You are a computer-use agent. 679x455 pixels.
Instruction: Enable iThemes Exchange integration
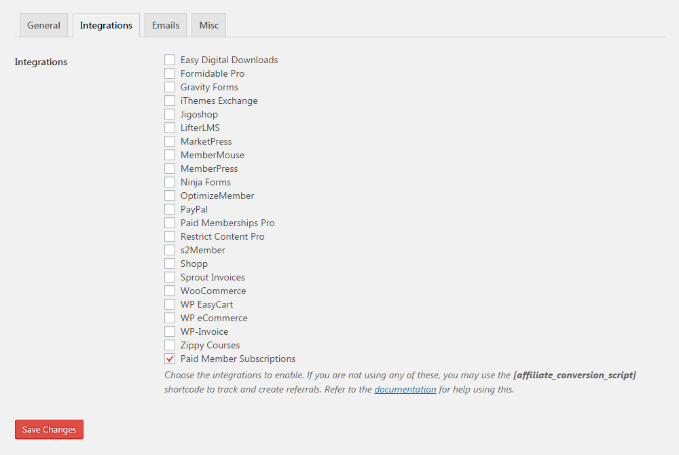pyautogui.click(x=170, y=101)
